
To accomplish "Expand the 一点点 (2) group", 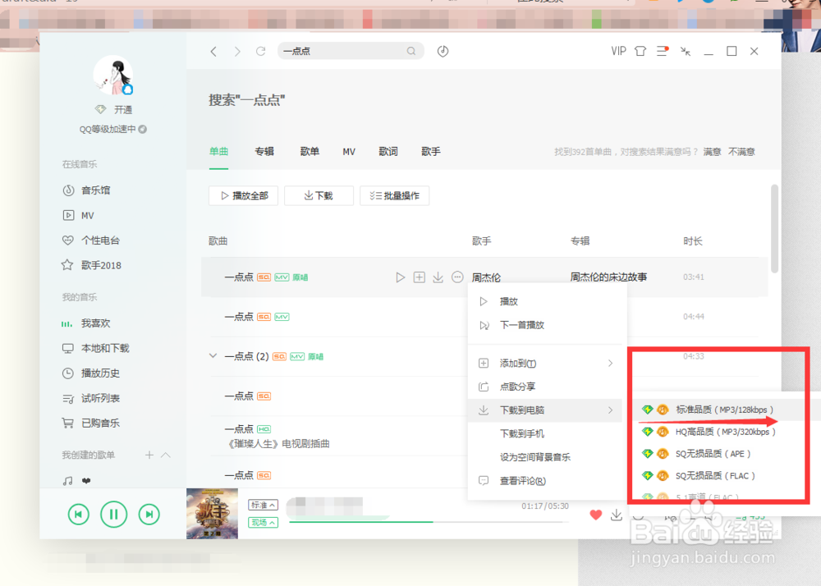I will (213, 356).
